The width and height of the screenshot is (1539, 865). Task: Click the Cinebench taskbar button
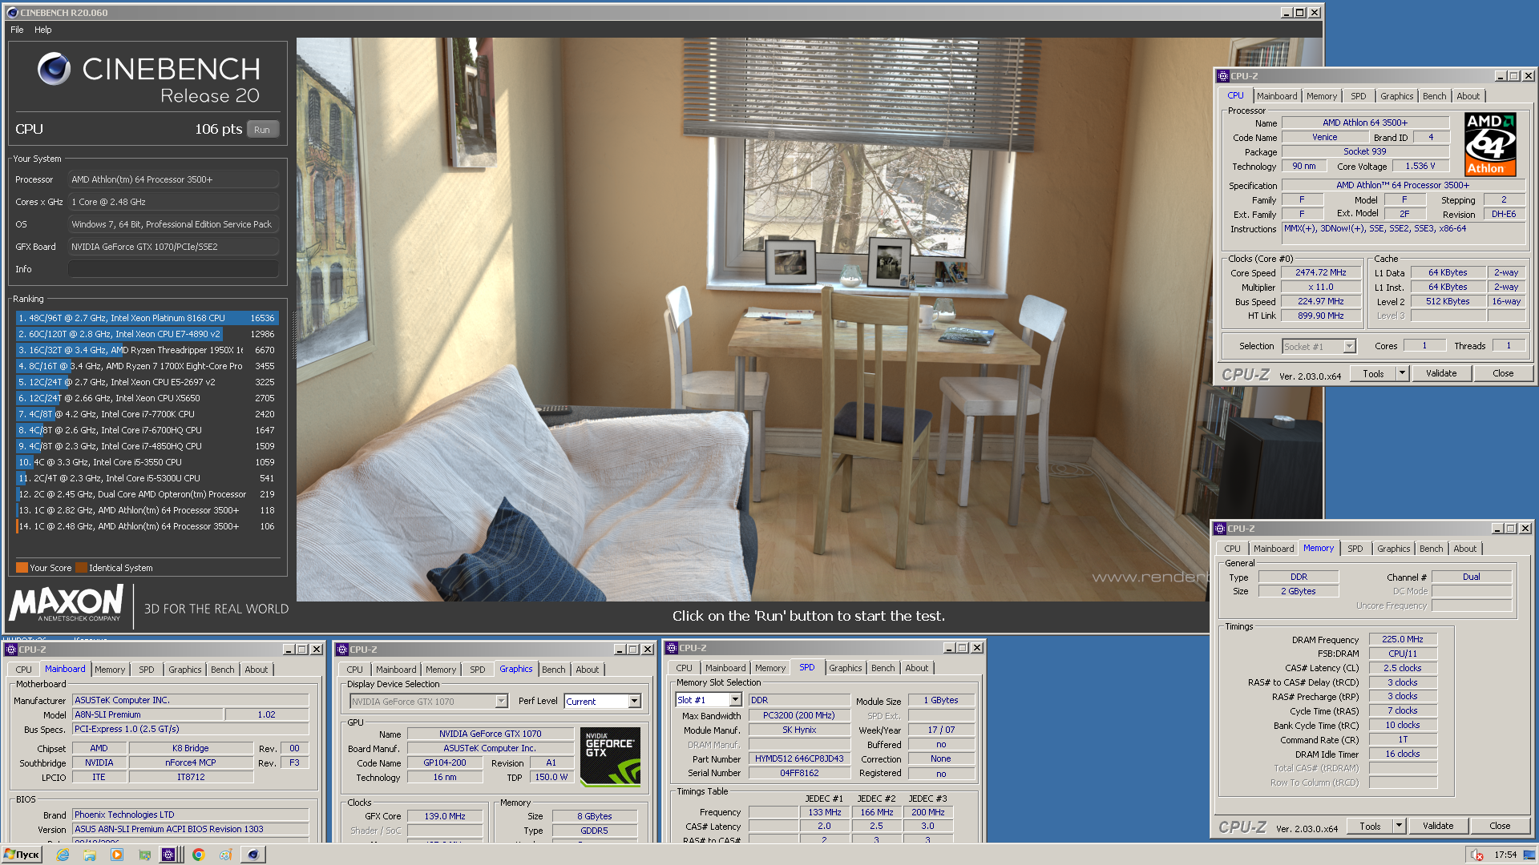click(x=253, y=855)
